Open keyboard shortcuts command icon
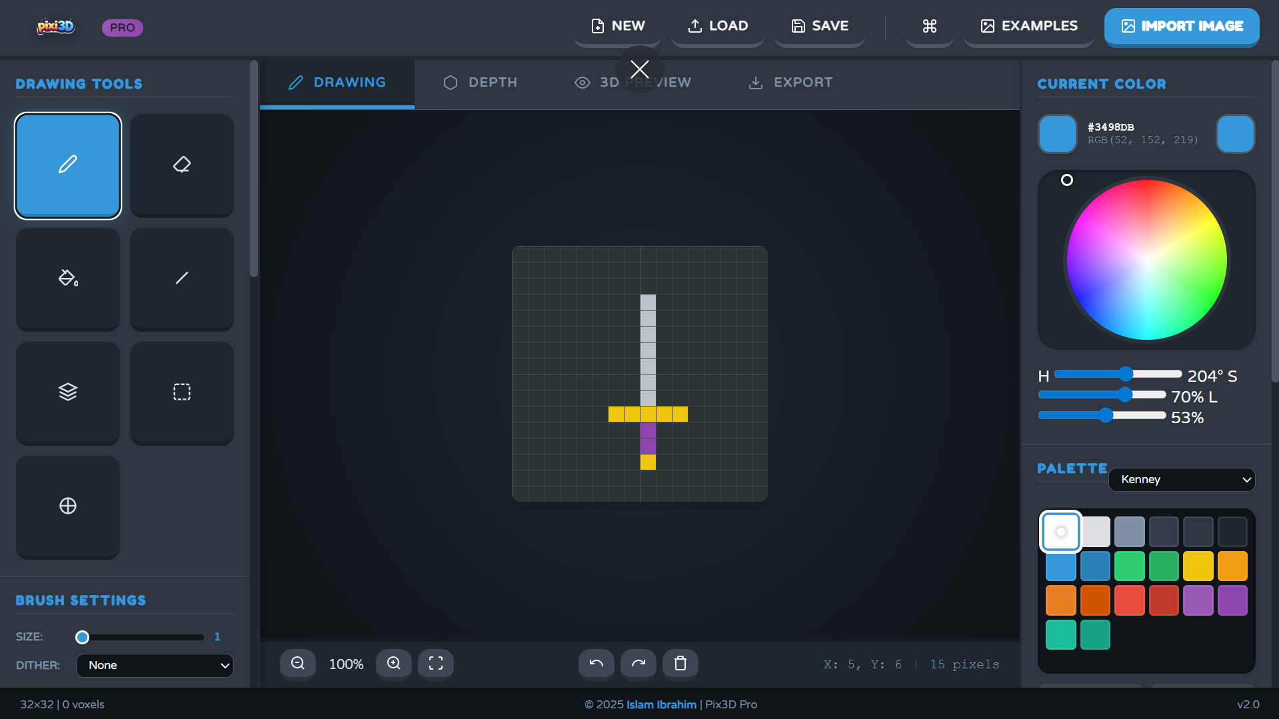The image size is (1279, 719). (930, 27)
